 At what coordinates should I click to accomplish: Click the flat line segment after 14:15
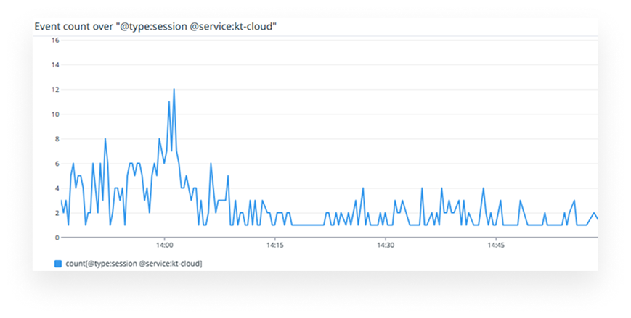(x=309, y=225)
